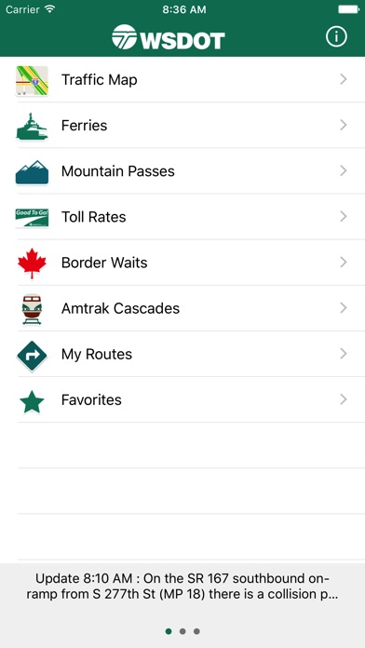Switch to the second alert page dot
This screenshot has height=648, width=365.
tap(182, 631)
